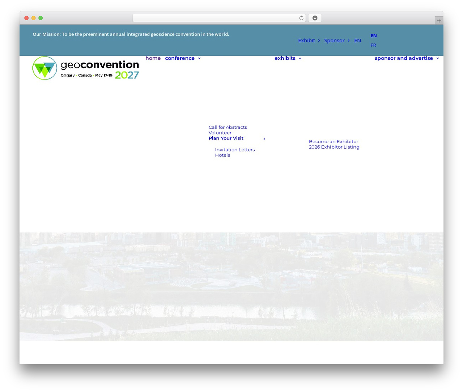The height and width of the screenshot is (392, 463).
Task: Expand the sponsor and advertise chevron
Action: click(438, 58)
